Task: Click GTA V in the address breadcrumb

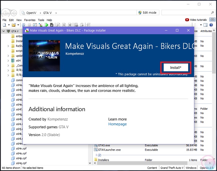Action: pos(47,13)
